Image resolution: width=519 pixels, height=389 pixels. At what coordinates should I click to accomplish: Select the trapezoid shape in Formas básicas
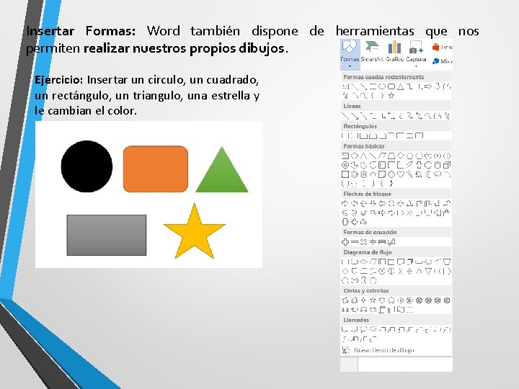point(391,156)
